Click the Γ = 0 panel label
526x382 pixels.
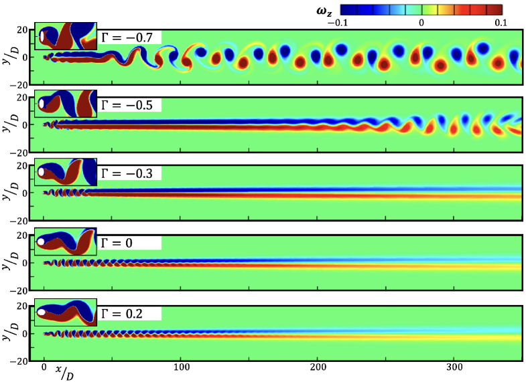(117, 243)
